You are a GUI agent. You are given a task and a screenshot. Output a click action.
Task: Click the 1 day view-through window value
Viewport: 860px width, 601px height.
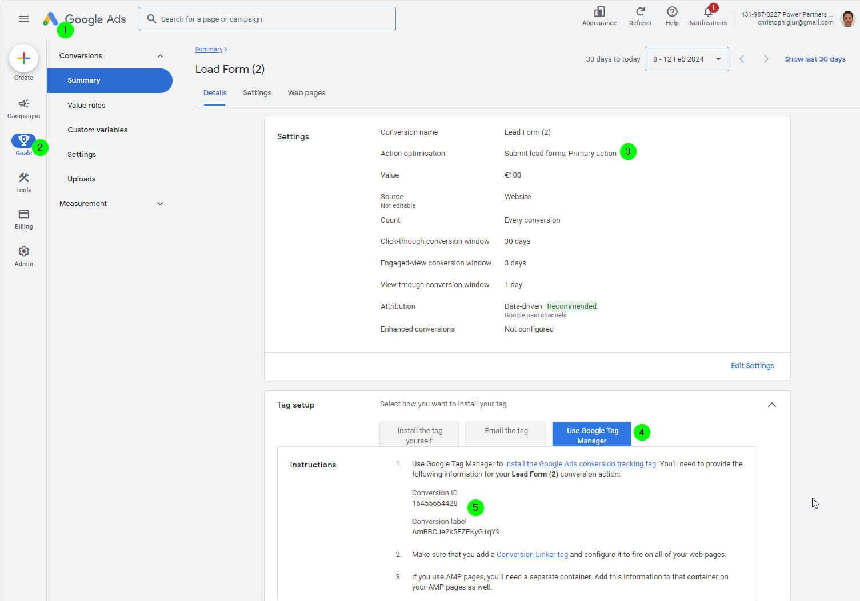point(513,285)
